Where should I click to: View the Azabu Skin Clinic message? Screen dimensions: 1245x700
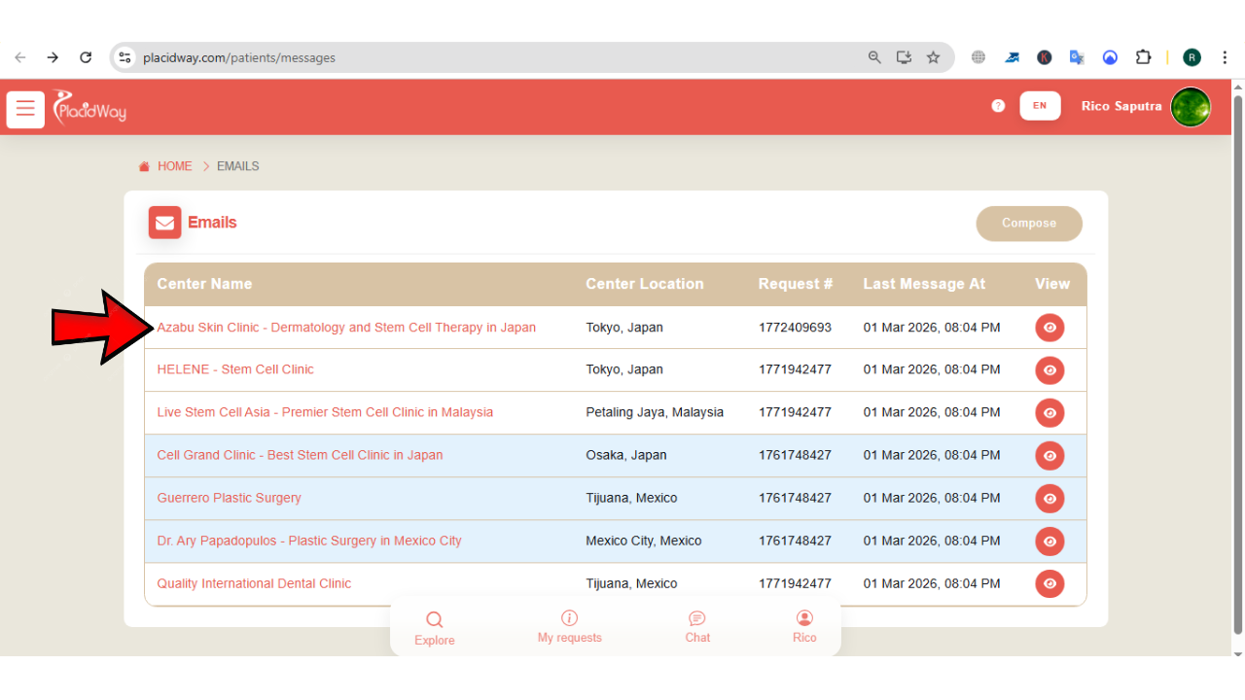pos(1049,328)
